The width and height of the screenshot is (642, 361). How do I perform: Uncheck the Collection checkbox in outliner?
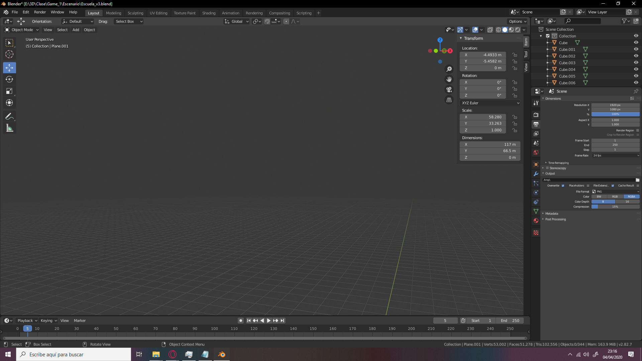548,36
